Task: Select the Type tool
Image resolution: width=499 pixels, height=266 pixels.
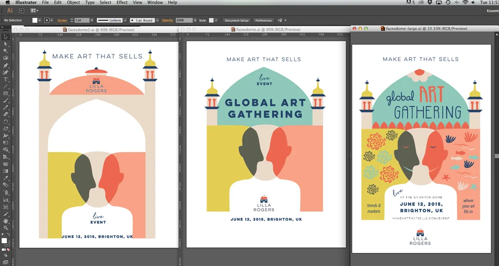Action: point(5,79)
